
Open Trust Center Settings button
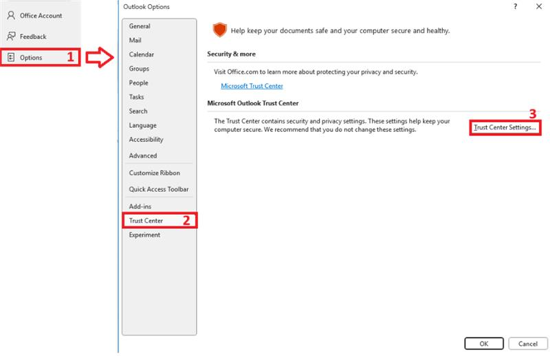click(505, 127)
